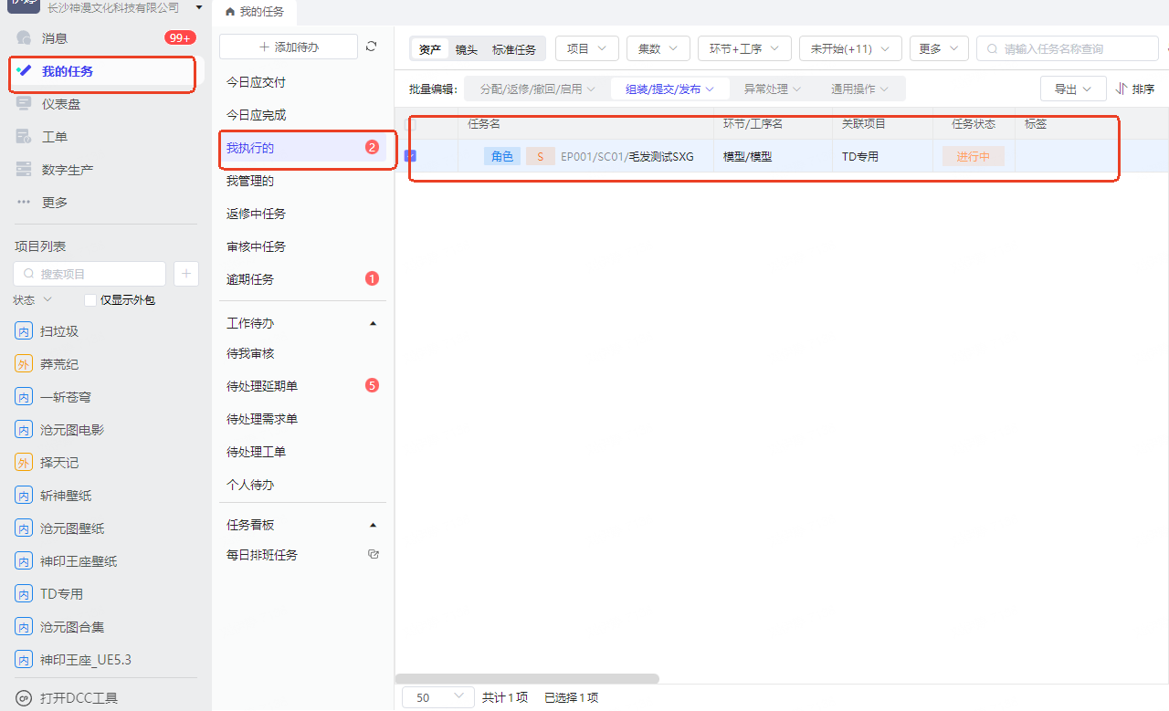Expand the 环节+工序 dropdown

743,49
